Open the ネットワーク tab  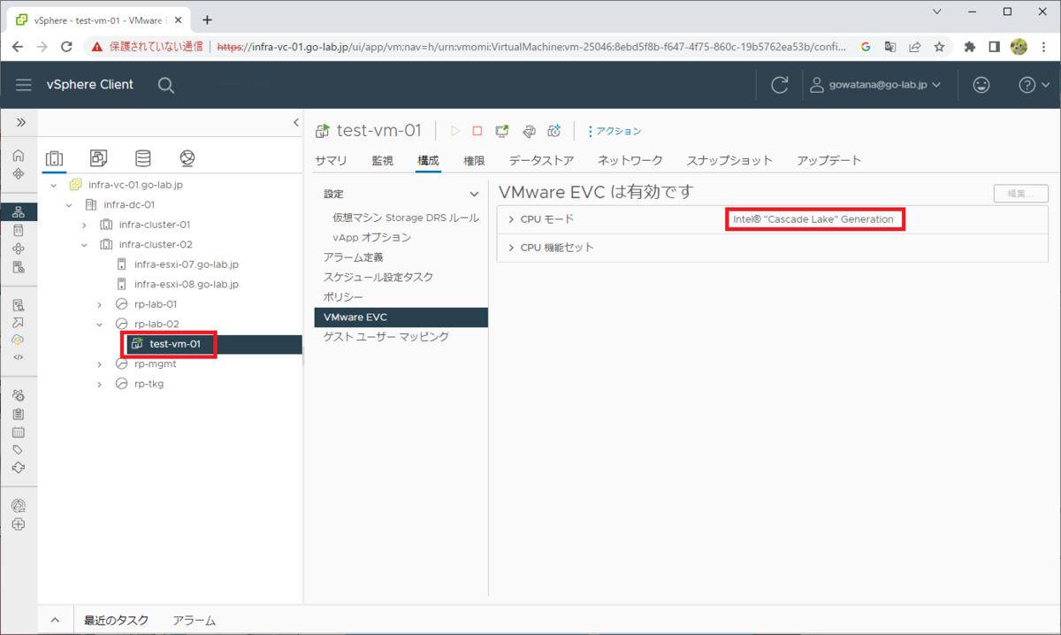(630, 160)
